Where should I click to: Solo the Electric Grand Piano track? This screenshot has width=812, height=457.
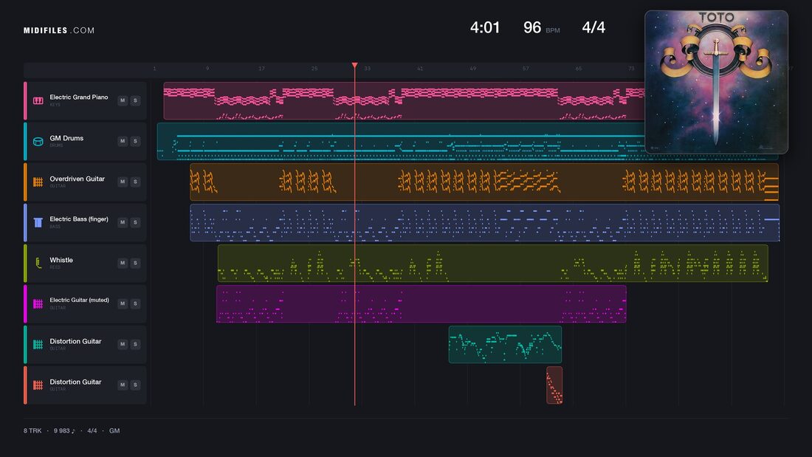pos(136,100)
